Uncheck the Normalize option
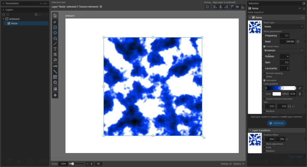307x167 pixels. 264,80
